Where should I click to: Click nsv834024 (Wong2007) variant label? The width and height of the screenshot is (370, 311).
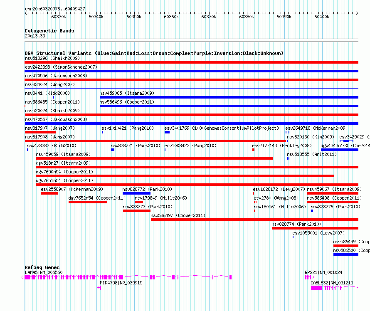(50, 84)
